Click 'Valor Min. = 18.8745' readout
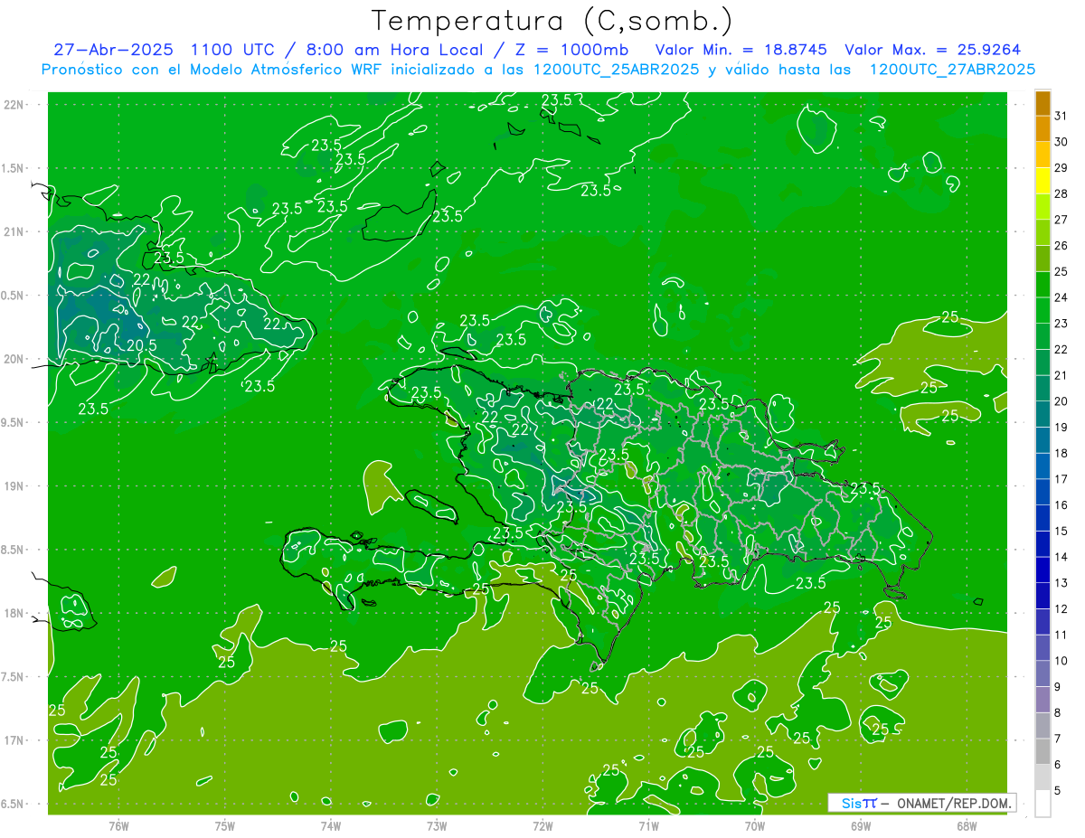Image resolution: width=1085 pixels, height=838 pixels. 741,50
